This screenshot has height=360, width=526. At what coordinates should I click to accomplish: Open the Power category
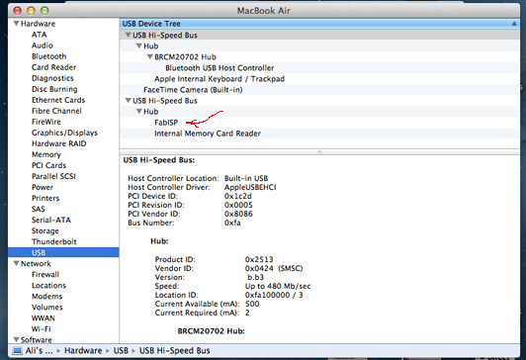(x=43, y=187)
